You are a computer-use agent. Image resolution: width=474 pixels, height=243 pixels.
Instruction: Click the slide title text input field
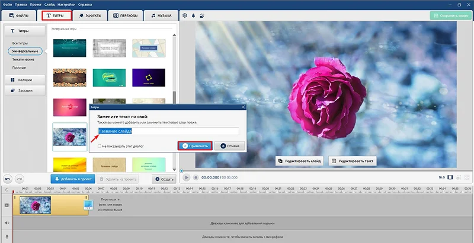168,131
